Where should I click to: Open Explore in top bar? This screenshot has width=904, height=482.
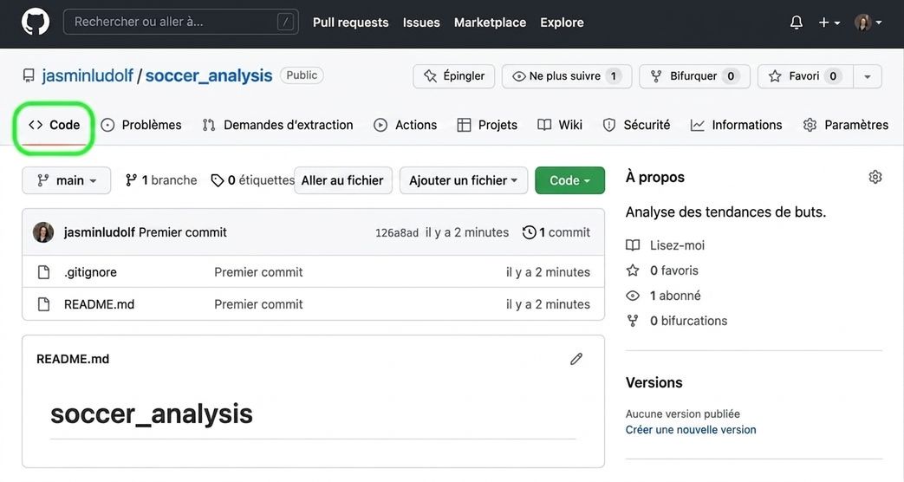pyautogui.click(x=563, y=23)
